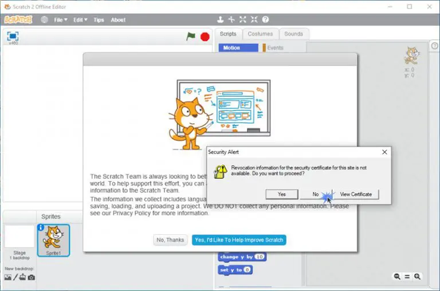Edit the value 0 in set y block
The height and width of the screenshot is (291, 440).
[x=247, y=270]
